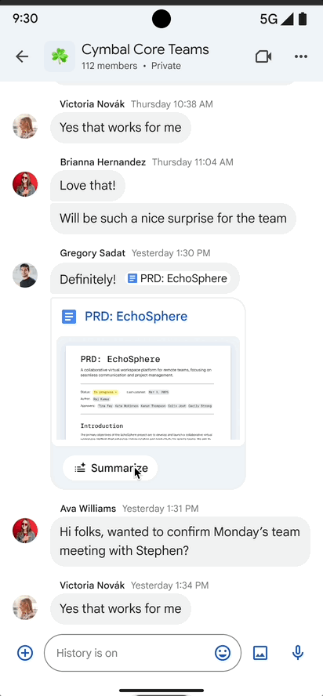Start a video call with camera icon
This screenshot has width=323, height=696.
tap(263, 56)
